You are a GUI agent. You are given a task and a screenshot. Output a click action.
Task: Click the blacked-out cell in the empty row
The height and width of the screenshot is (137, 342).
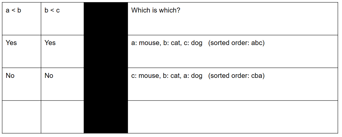pyautogui.click(x=106, y=117)
